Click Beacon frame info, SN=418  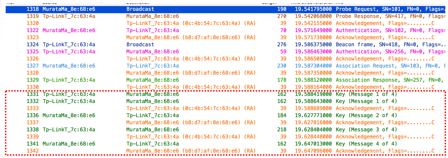(391, 44)
